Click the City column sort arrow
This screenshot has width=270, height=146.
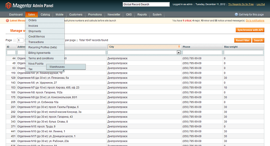[179, 47]
